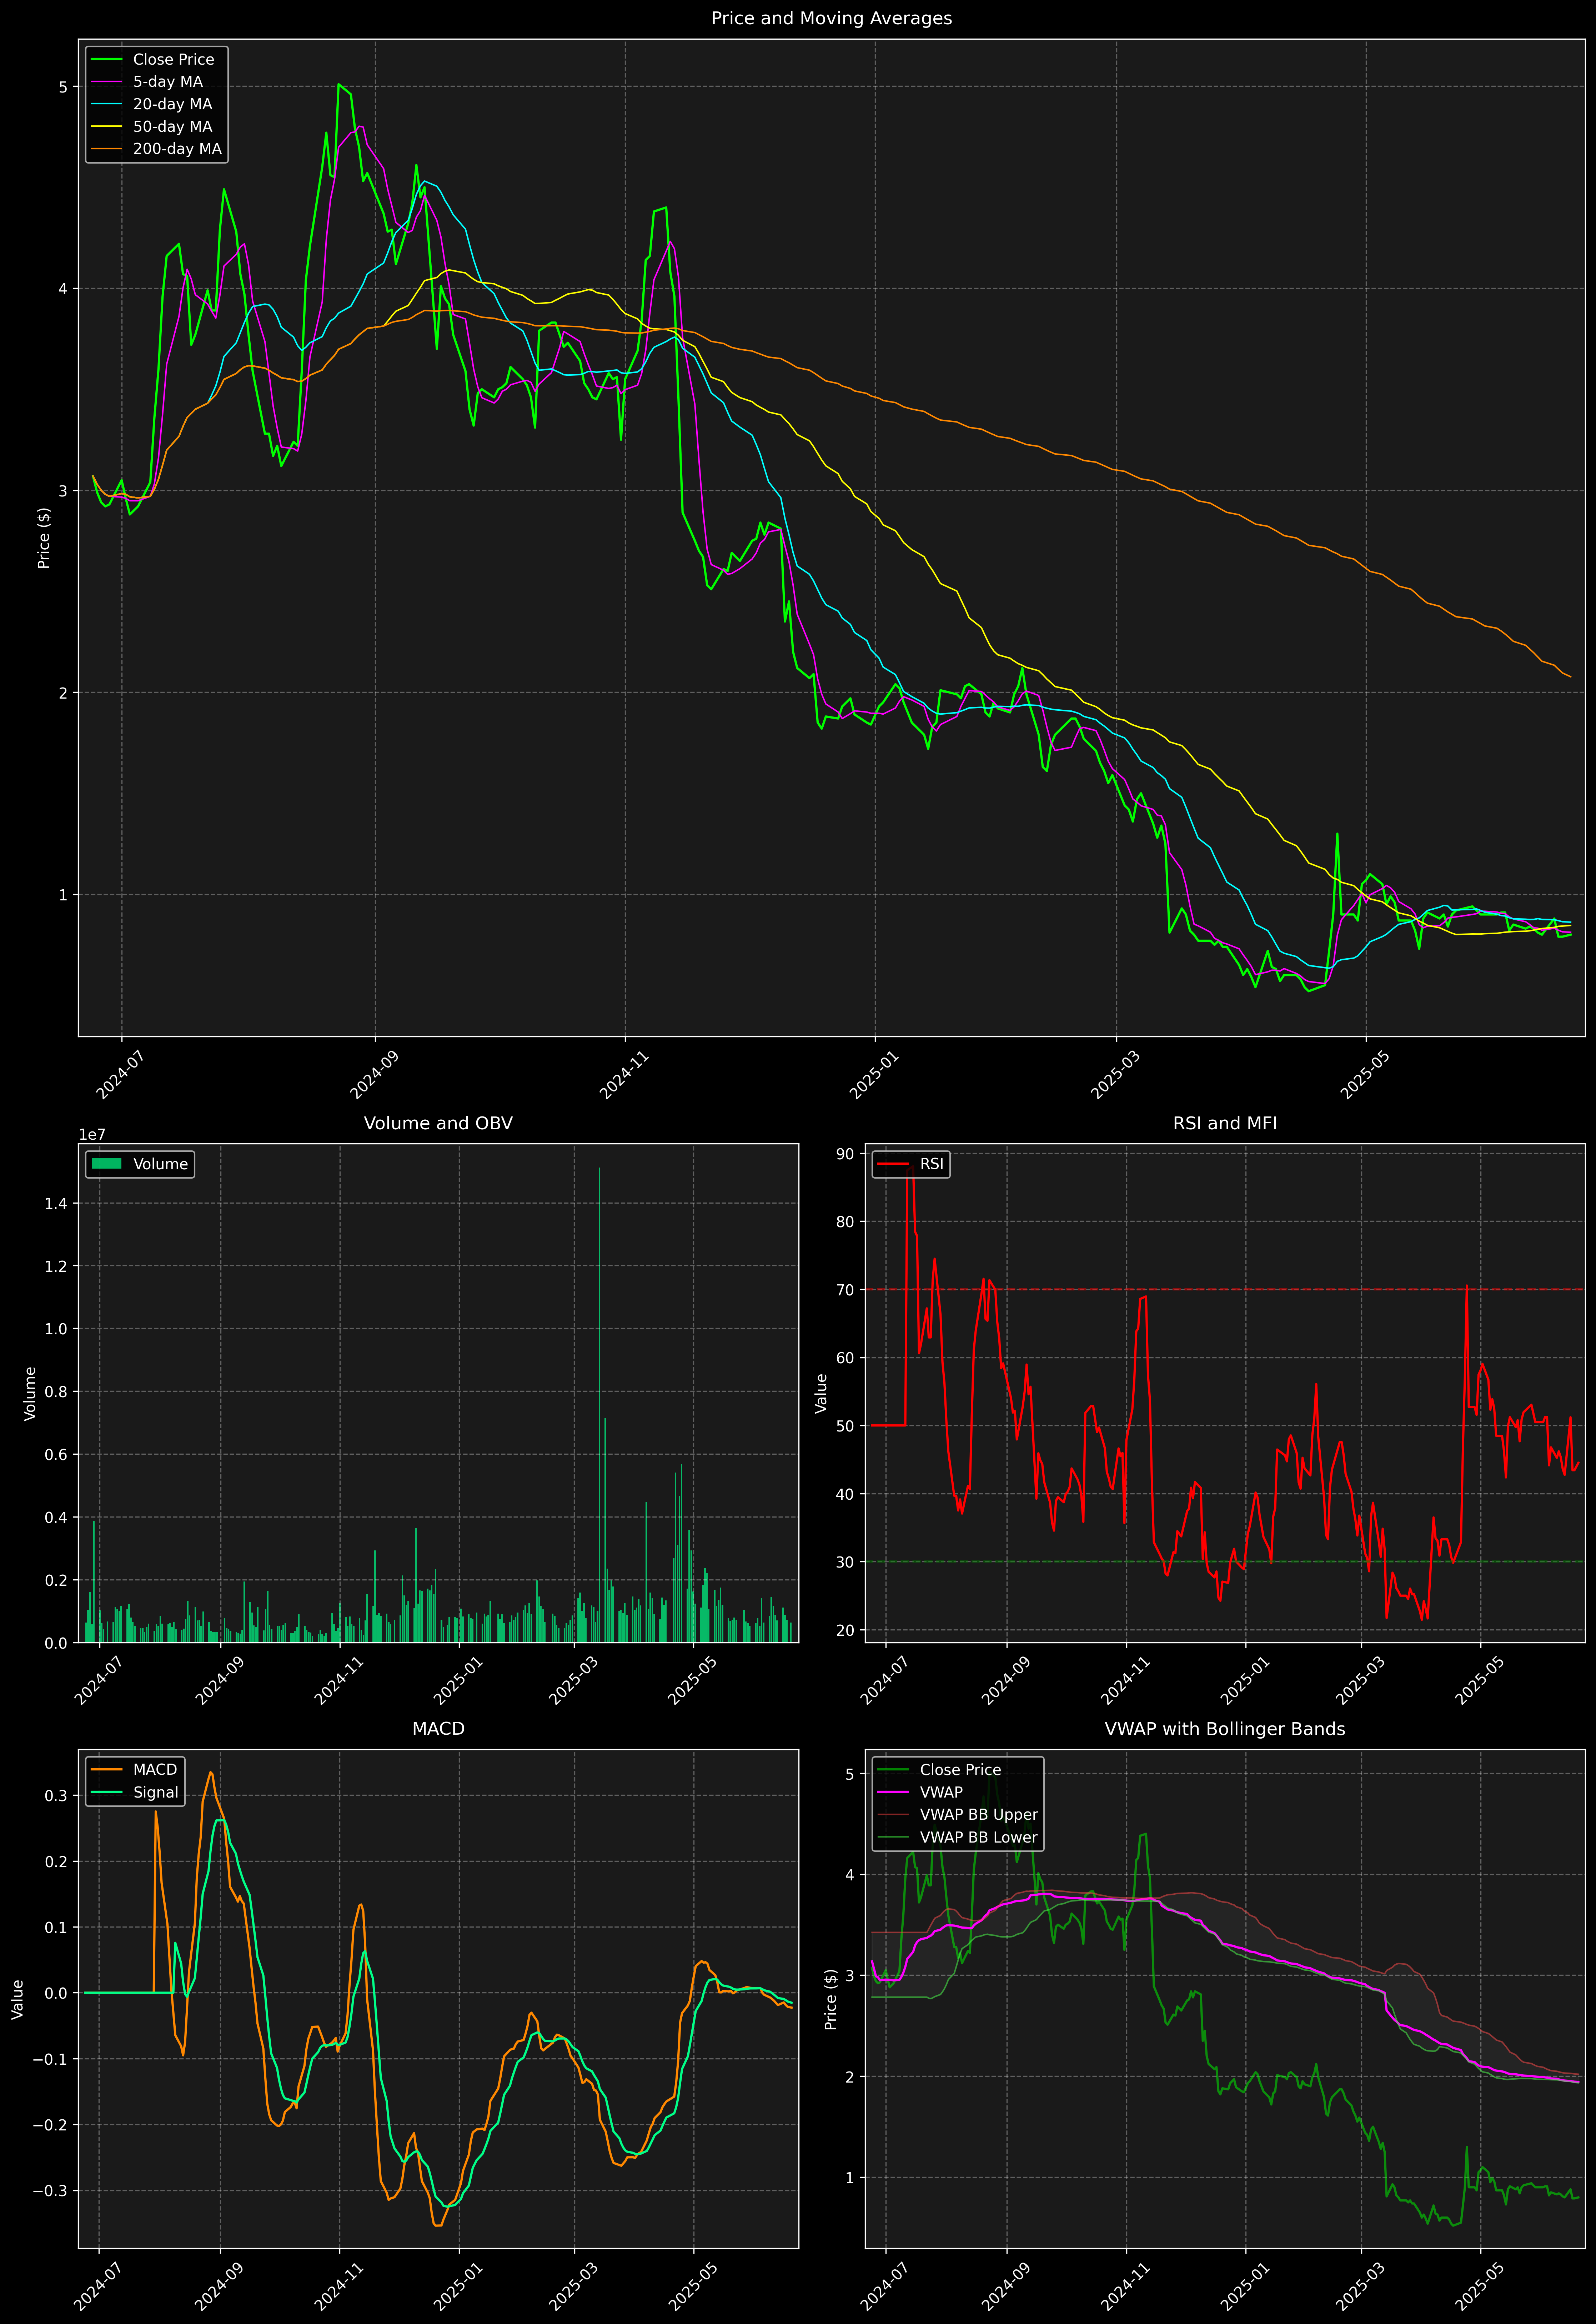
Task: Click the '2024-09' x-axis tick under the top price chart
Action: (374, 1075)
